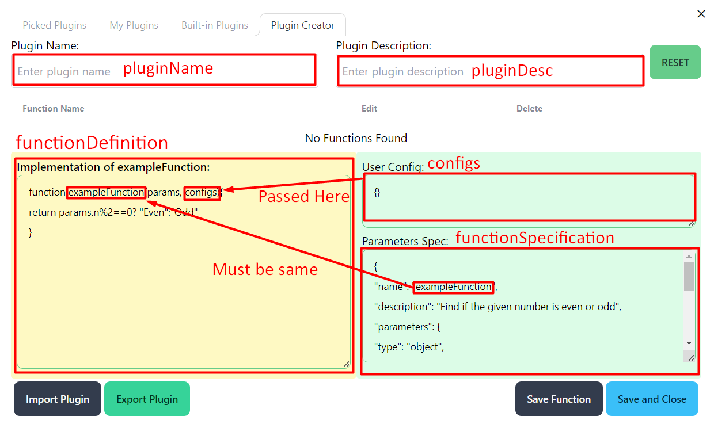
Task: Click the Save Function button
Action: [559, 399]
